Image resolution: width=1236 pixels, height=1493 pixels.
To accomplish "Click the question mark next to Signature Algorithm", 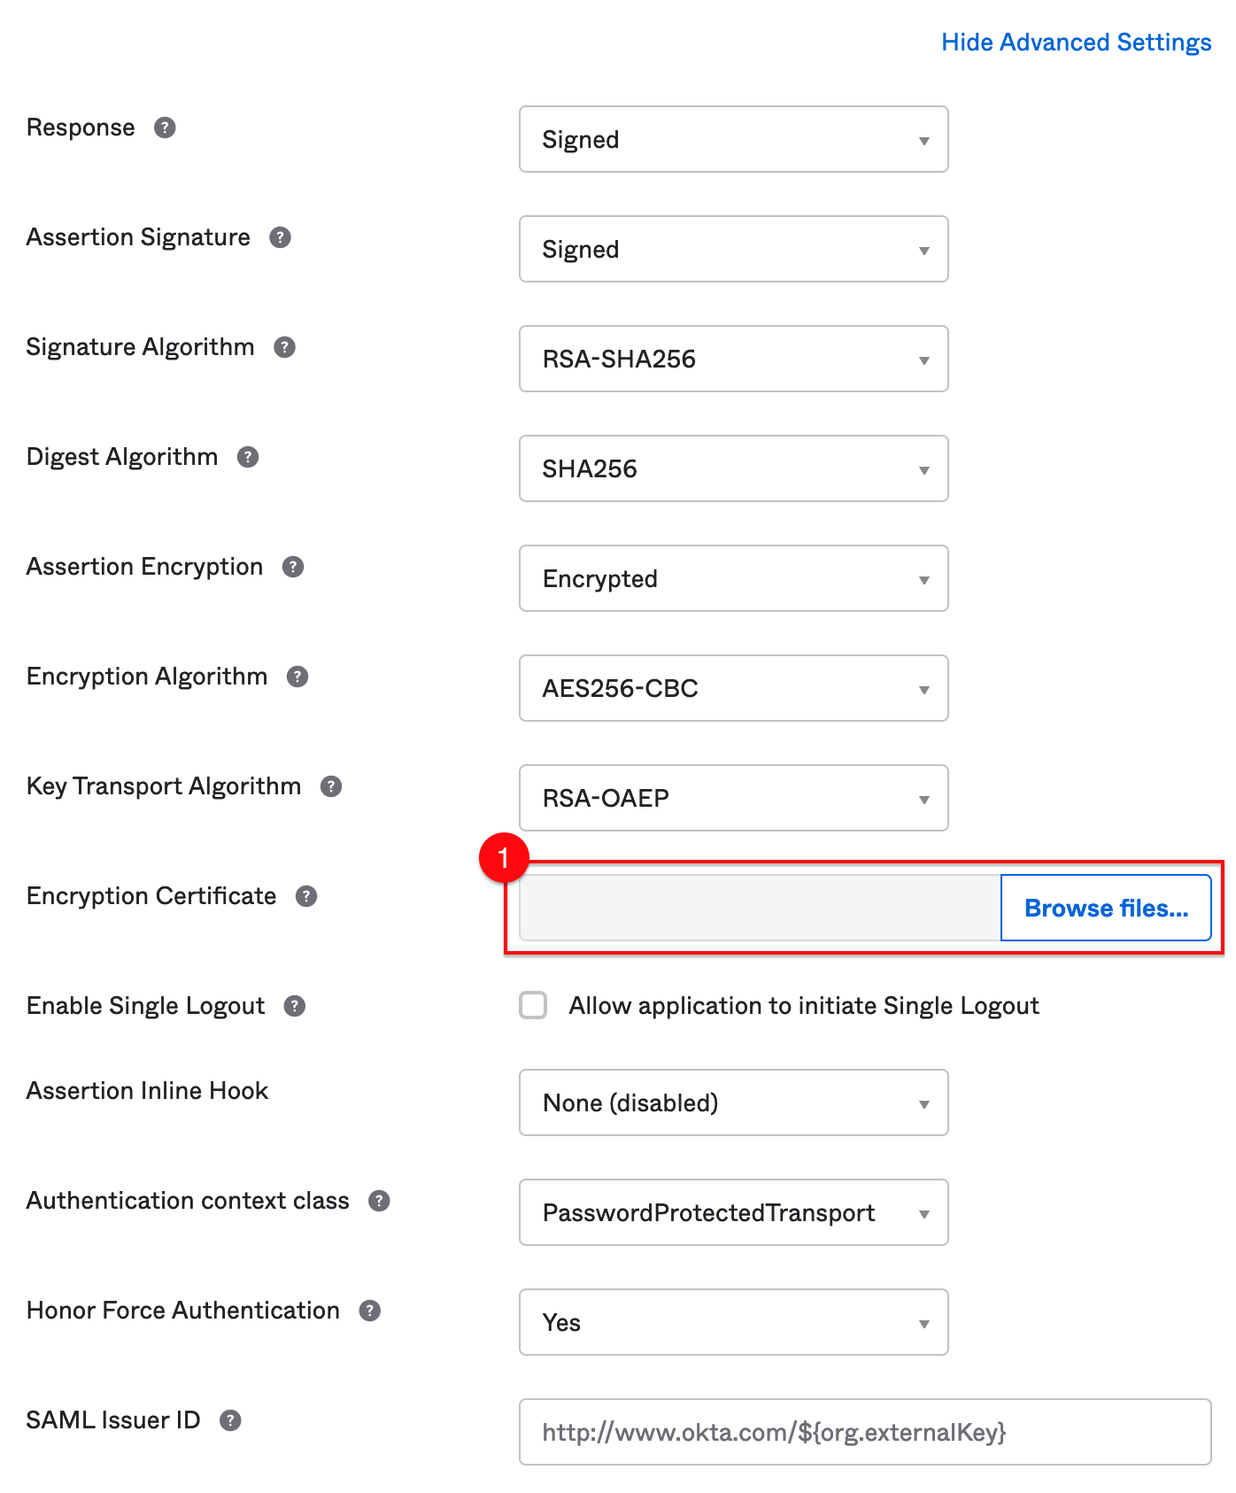I will click(284, 347).
